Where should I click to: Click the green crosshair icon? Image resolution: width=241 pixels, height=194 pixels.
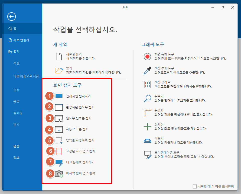[147, 127]
